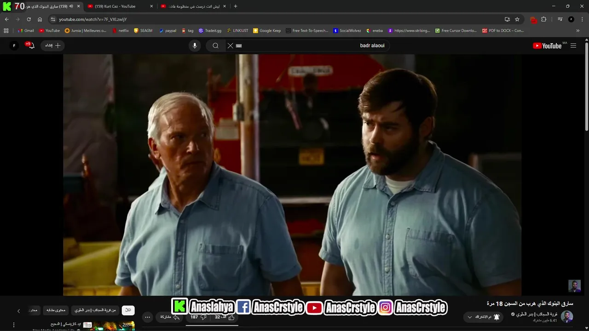Click the Create (إنشاء) button
The image size is (589, 331).
[52, 46]
